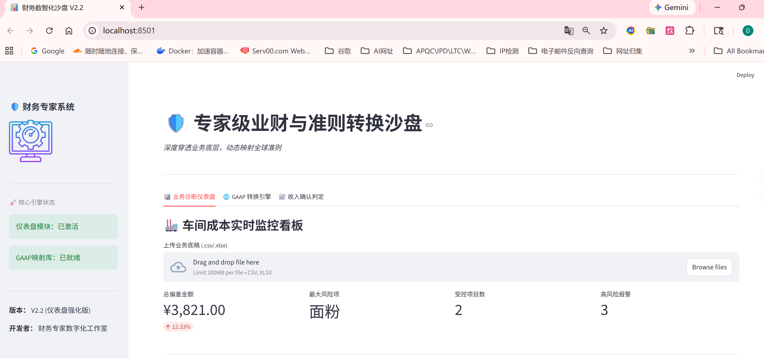
Task: View site information icon in address bar
Action: (x=92, y=31)
